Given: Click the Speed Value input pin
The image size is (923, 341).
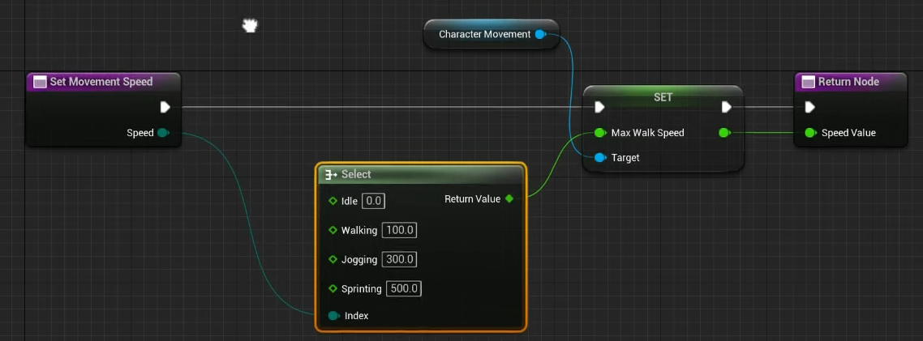Looking at the screenshot, I should tap(809, 133).
